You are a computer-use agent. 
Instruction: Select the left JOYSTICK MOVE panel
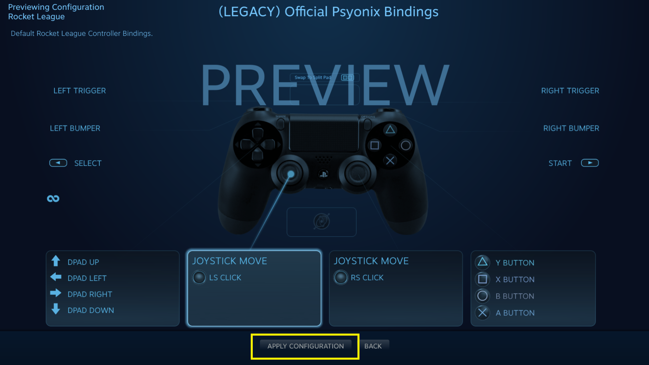point(254,288)
